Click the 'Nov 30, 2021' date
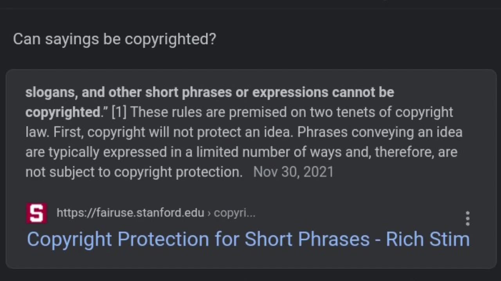 [x=293, y=172]
